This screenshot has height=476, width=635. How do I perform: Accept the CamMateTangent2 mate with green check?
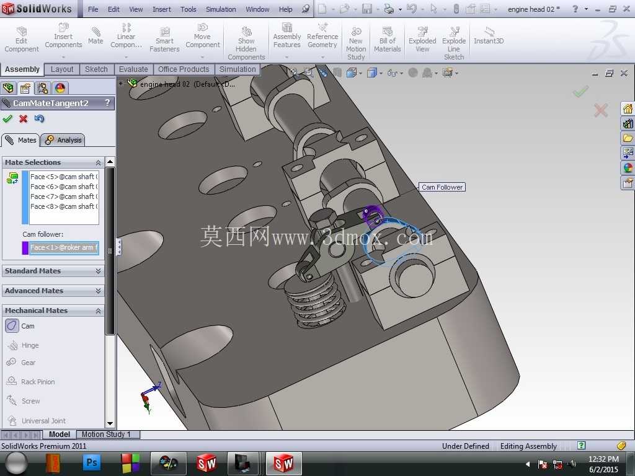coord(7,118)
